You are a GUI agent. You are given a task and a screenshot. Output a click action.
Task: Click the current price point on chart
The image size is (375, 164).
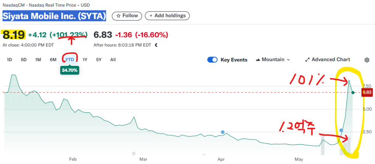pos(353,92)
